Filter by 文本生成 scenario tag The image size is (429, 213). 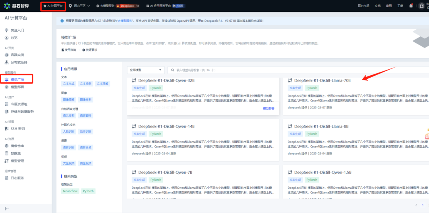tap(69, 84)
